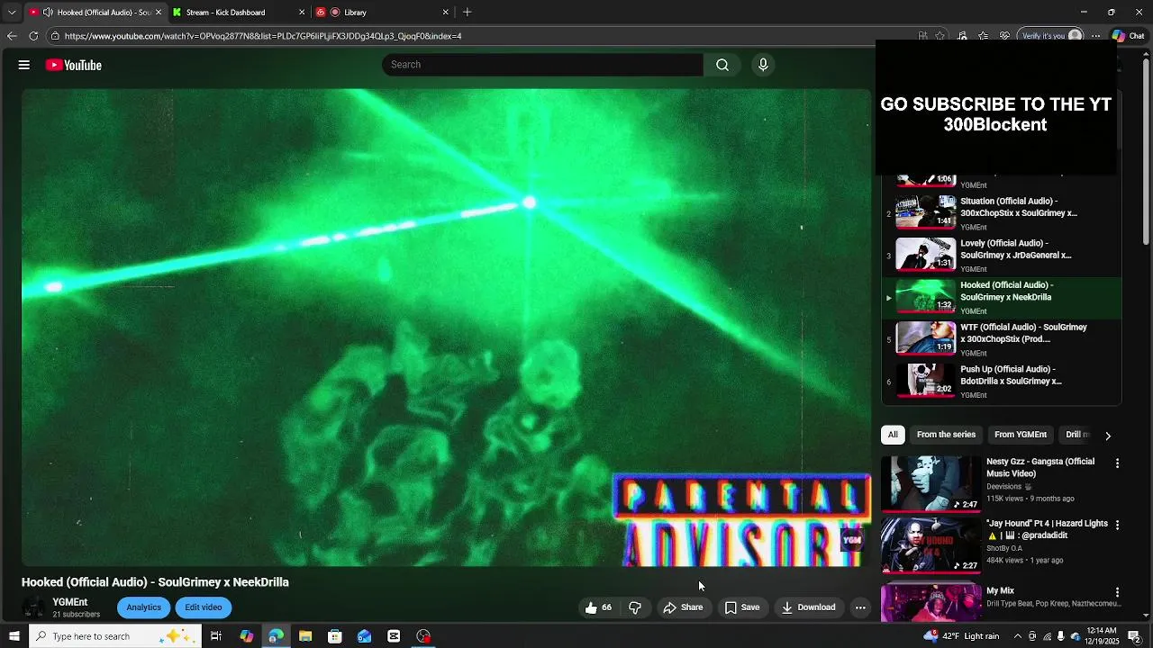The image size is (1153, 648).
Task: Open Outlook mail from the taskbar
Action: [364, 636]
